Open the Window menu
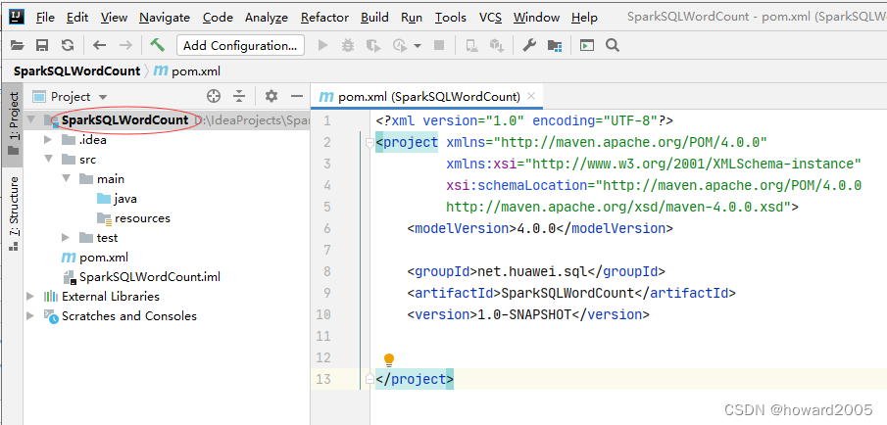The height and width of the screenshot is (425, 887). point(536,18)
